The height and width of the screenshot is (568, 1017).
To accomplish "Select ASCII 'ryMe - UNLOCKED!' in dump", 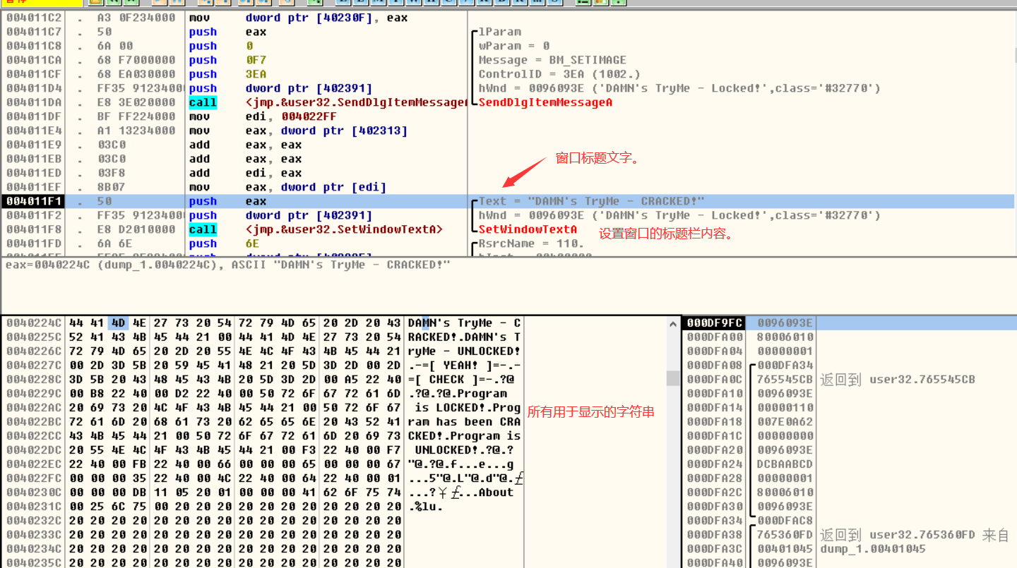I will 464,351.
